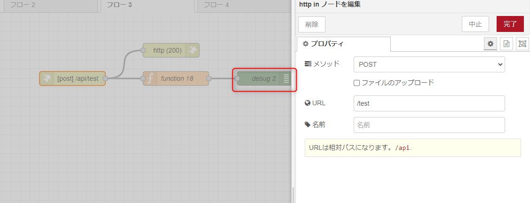Image resolution: width=530 pixels, height=203 pixels.
Task: Click the 削除 button
Action: coord(312,24)
